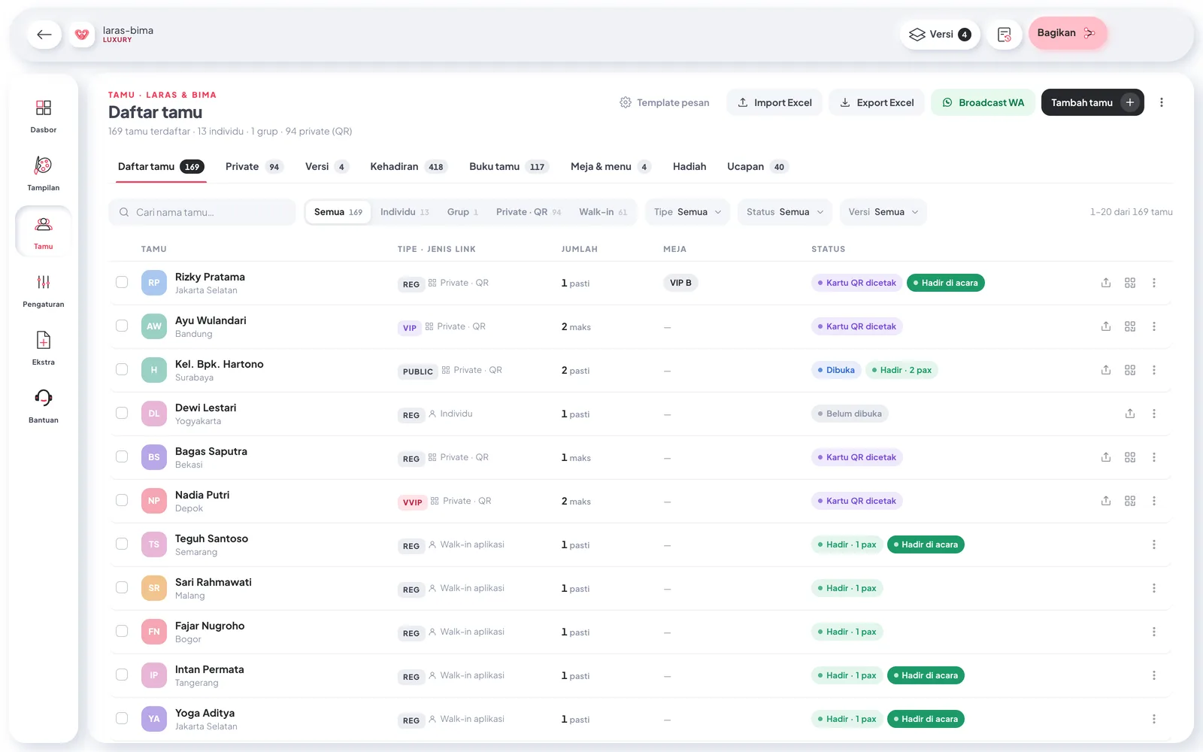1203x752 pixels.
Task: Show the QR code for Ayu Wulandari
Action: 1130,326
